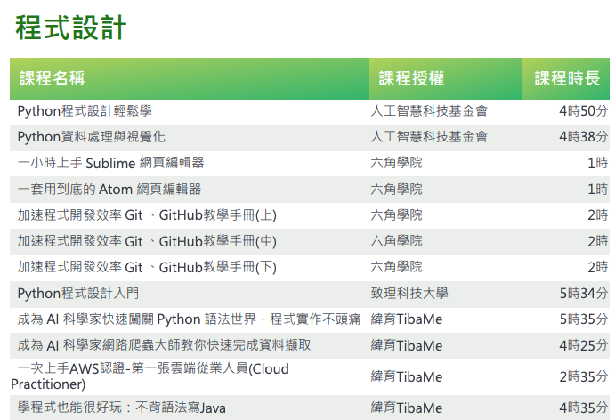Click duration 1時 in Sublime row
Image resolution: width=615 pixels, height=420 pixels.
pos(598,163)
